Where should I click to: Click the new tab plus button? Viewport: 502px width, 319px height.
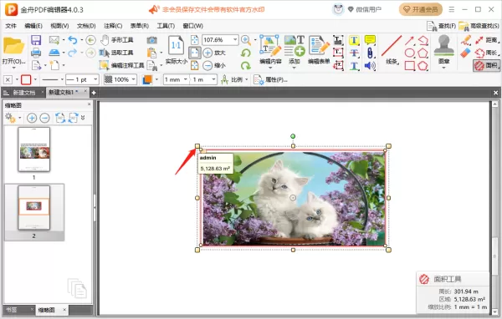tap(94, 93)
